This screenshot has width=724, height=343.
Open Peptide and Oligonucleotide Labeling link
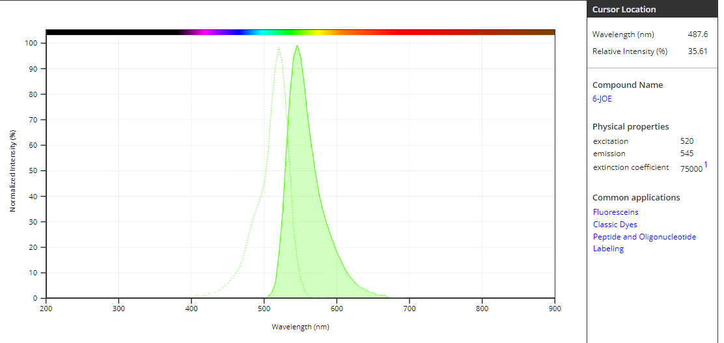[x=644, y=237]
